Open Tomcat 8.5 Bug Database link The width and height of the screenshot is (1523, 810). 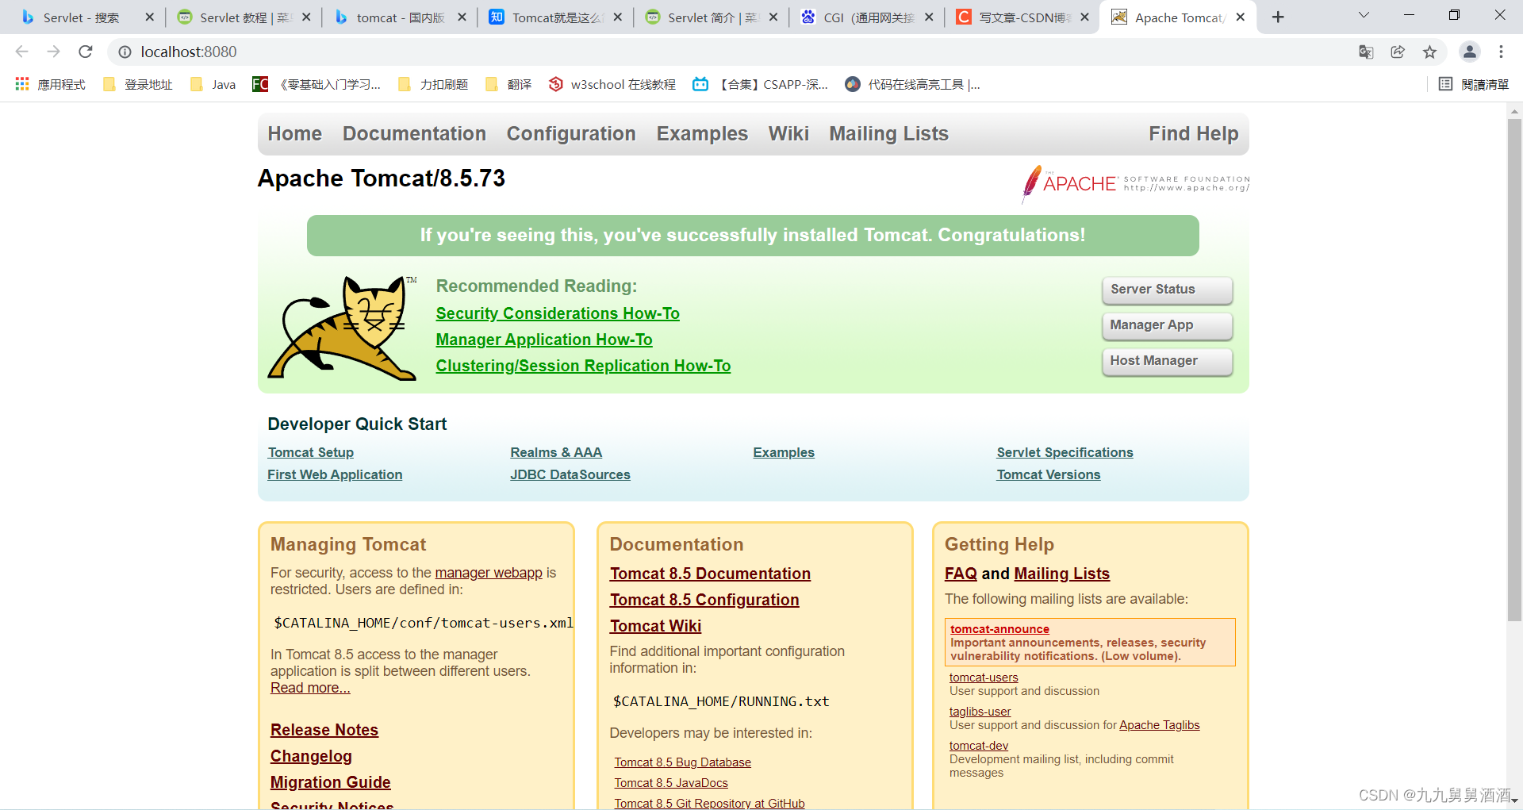click(682, 762)
